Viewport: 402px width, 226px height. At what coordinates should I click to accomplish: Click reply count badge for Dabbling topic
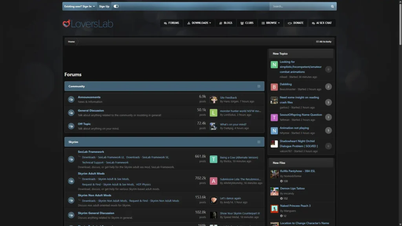pos(328,87)
